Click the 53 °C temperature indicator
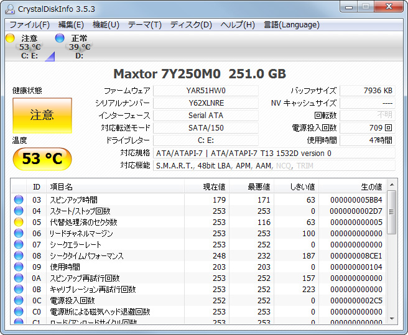This screenshot has height=335, width=408. tap(42, 158)
